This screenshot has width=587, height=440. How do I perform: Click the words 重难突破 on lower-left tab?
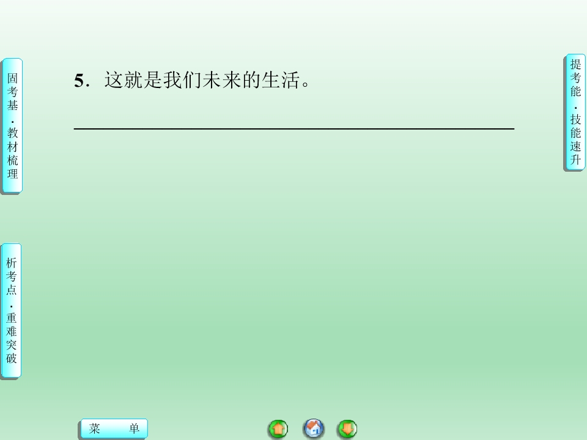(x=11, y=338)
